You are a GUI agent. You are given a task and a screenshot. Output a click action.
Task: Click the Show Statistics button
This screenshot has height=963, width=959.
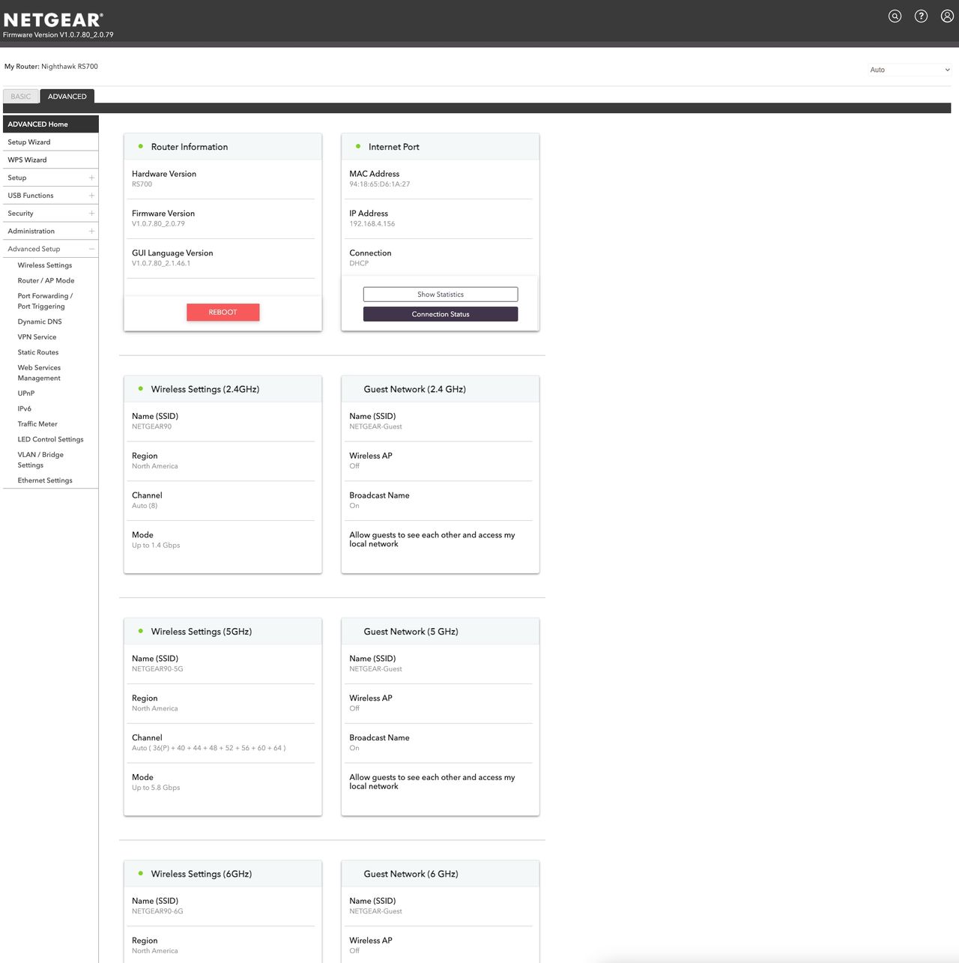pyautogui.click(x=441, y=295)
